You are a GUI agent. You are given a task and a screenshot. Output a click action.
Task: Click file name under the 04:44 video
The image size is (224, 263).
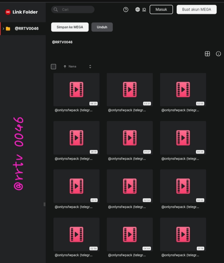tap(127, 255)
